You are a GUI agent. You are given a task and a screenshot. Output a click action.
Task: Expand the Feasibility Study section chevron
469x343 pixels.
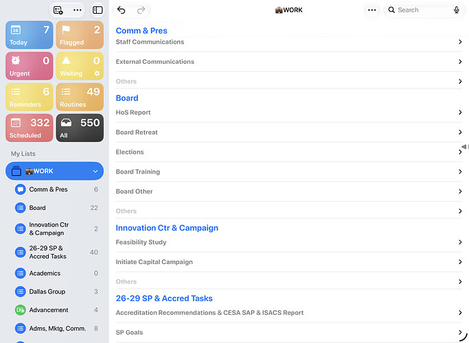(460, 242)
